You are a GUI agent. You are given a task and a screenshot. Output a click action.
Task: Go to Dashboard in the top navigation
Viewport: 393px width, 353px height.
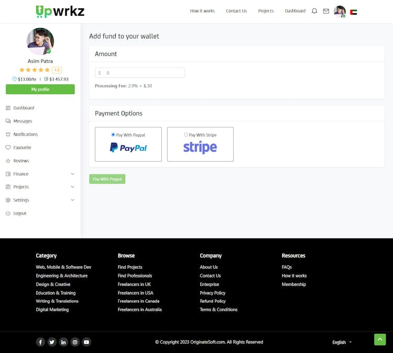pyautogui.click(x=295, y=11)
